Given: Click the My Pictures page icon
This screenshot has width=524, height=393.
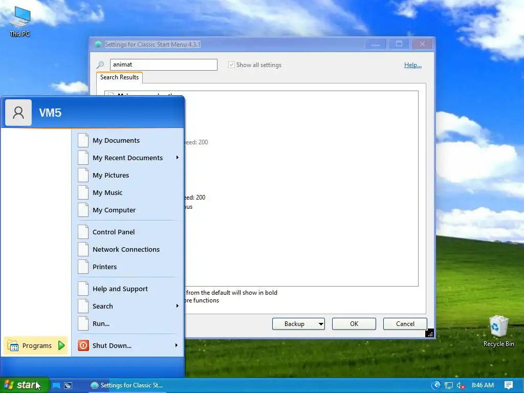Looking at the screenshot, I should click(x=83, y=175).
